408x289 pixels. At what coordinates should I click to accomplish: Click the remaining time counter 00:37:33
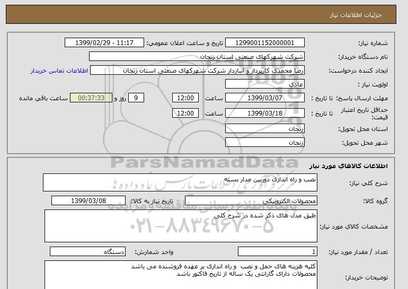[91, 98]
